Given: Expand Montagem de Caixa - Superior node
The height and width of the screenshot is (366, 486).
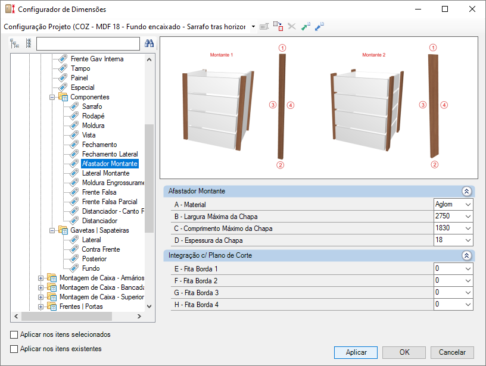Looking at the screenshot, I should pos(40,297).
